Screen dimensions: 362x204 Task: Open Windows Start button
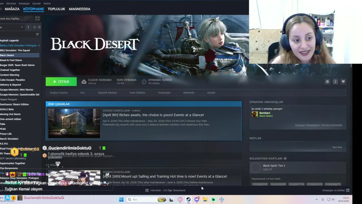tap(121, 199)
